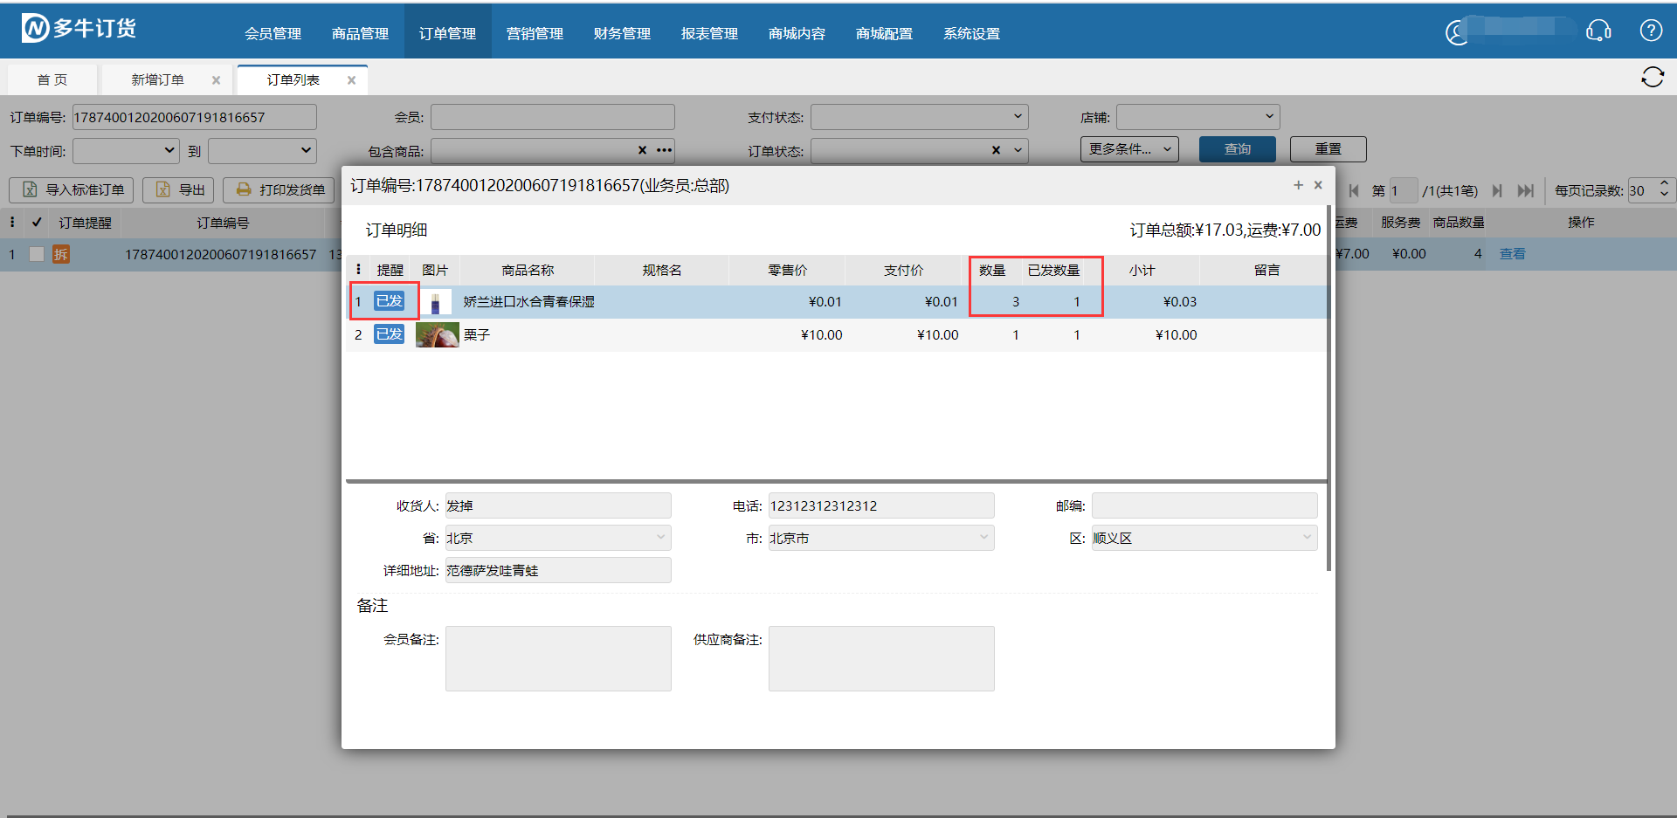
Task: Click 已发 badge for 栗子 row
Action: (x=389, y=334)
